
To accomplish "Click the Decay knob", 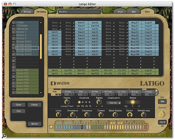I will tap(130, 115).
